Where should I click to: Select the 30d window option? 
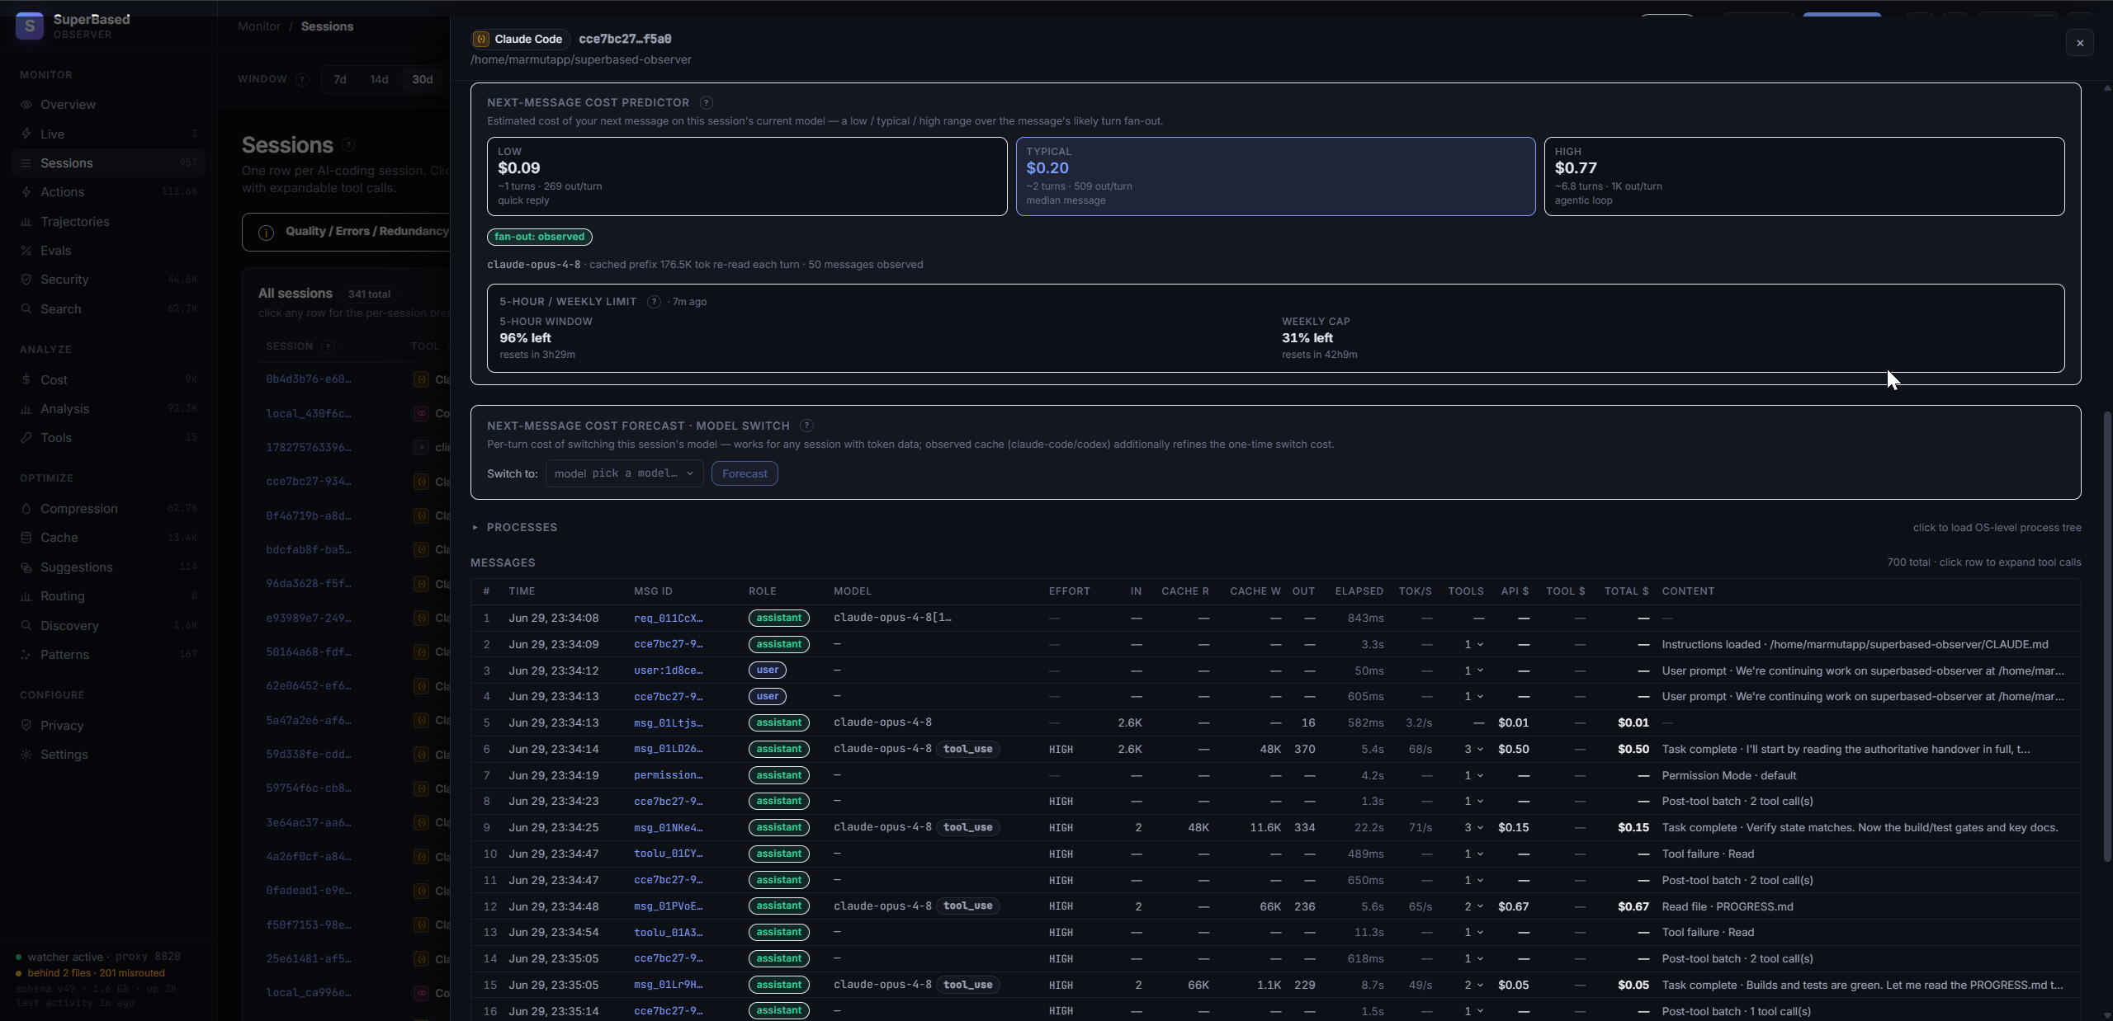422,79
